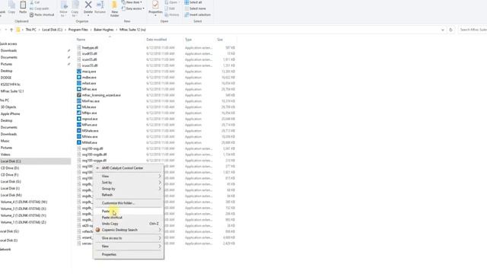The width and height of the screenshot is (487, 274).
Task: Open Apple iPhone in navigation pane
Action: click(10, 113)
